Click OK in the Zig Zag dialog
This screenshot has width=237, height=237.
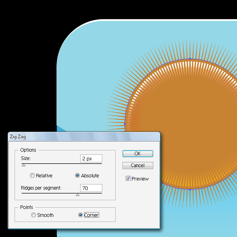coord(138,154)
